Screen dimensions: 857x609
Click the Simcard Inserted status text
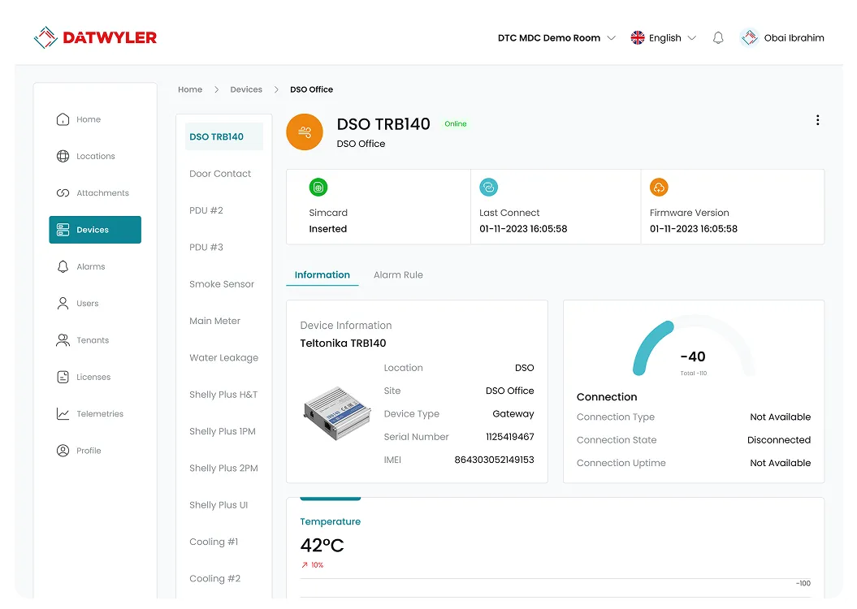[x=328, y=229]
